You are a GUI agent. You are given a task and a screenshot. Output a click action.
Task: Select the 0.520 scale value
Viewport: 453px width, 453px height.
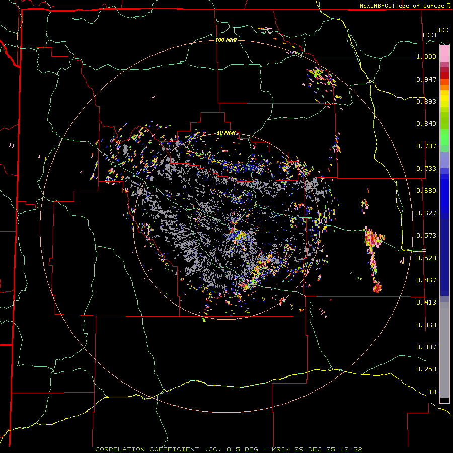pos(426,258)
